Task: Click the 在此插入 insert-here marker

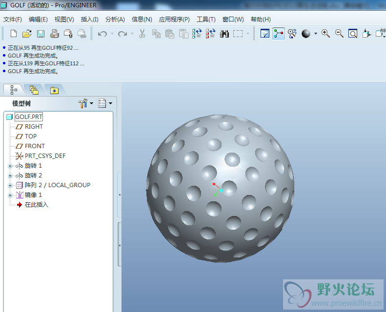Action: 36,205
